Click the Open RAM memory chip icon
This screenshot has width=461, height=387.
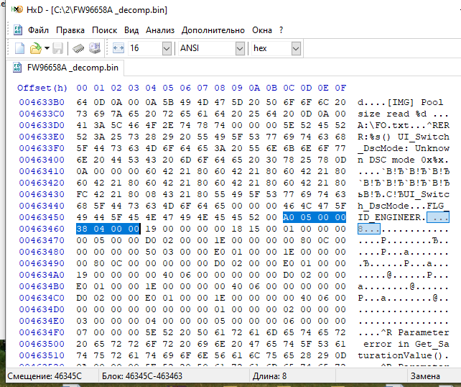coord(78,48)
